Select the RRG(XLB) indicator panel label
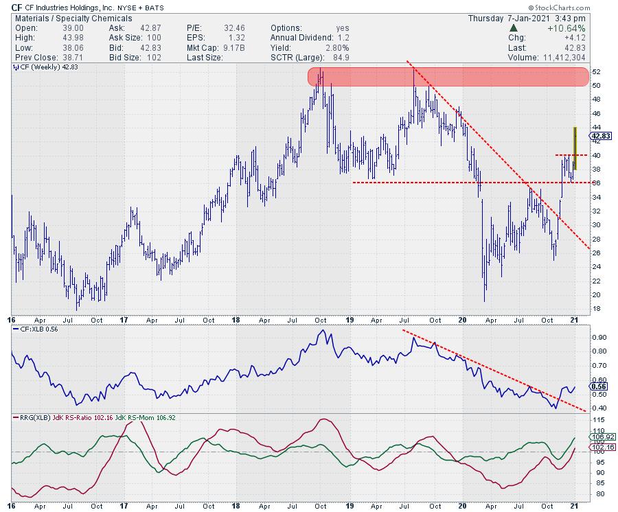 click(34, 417)
